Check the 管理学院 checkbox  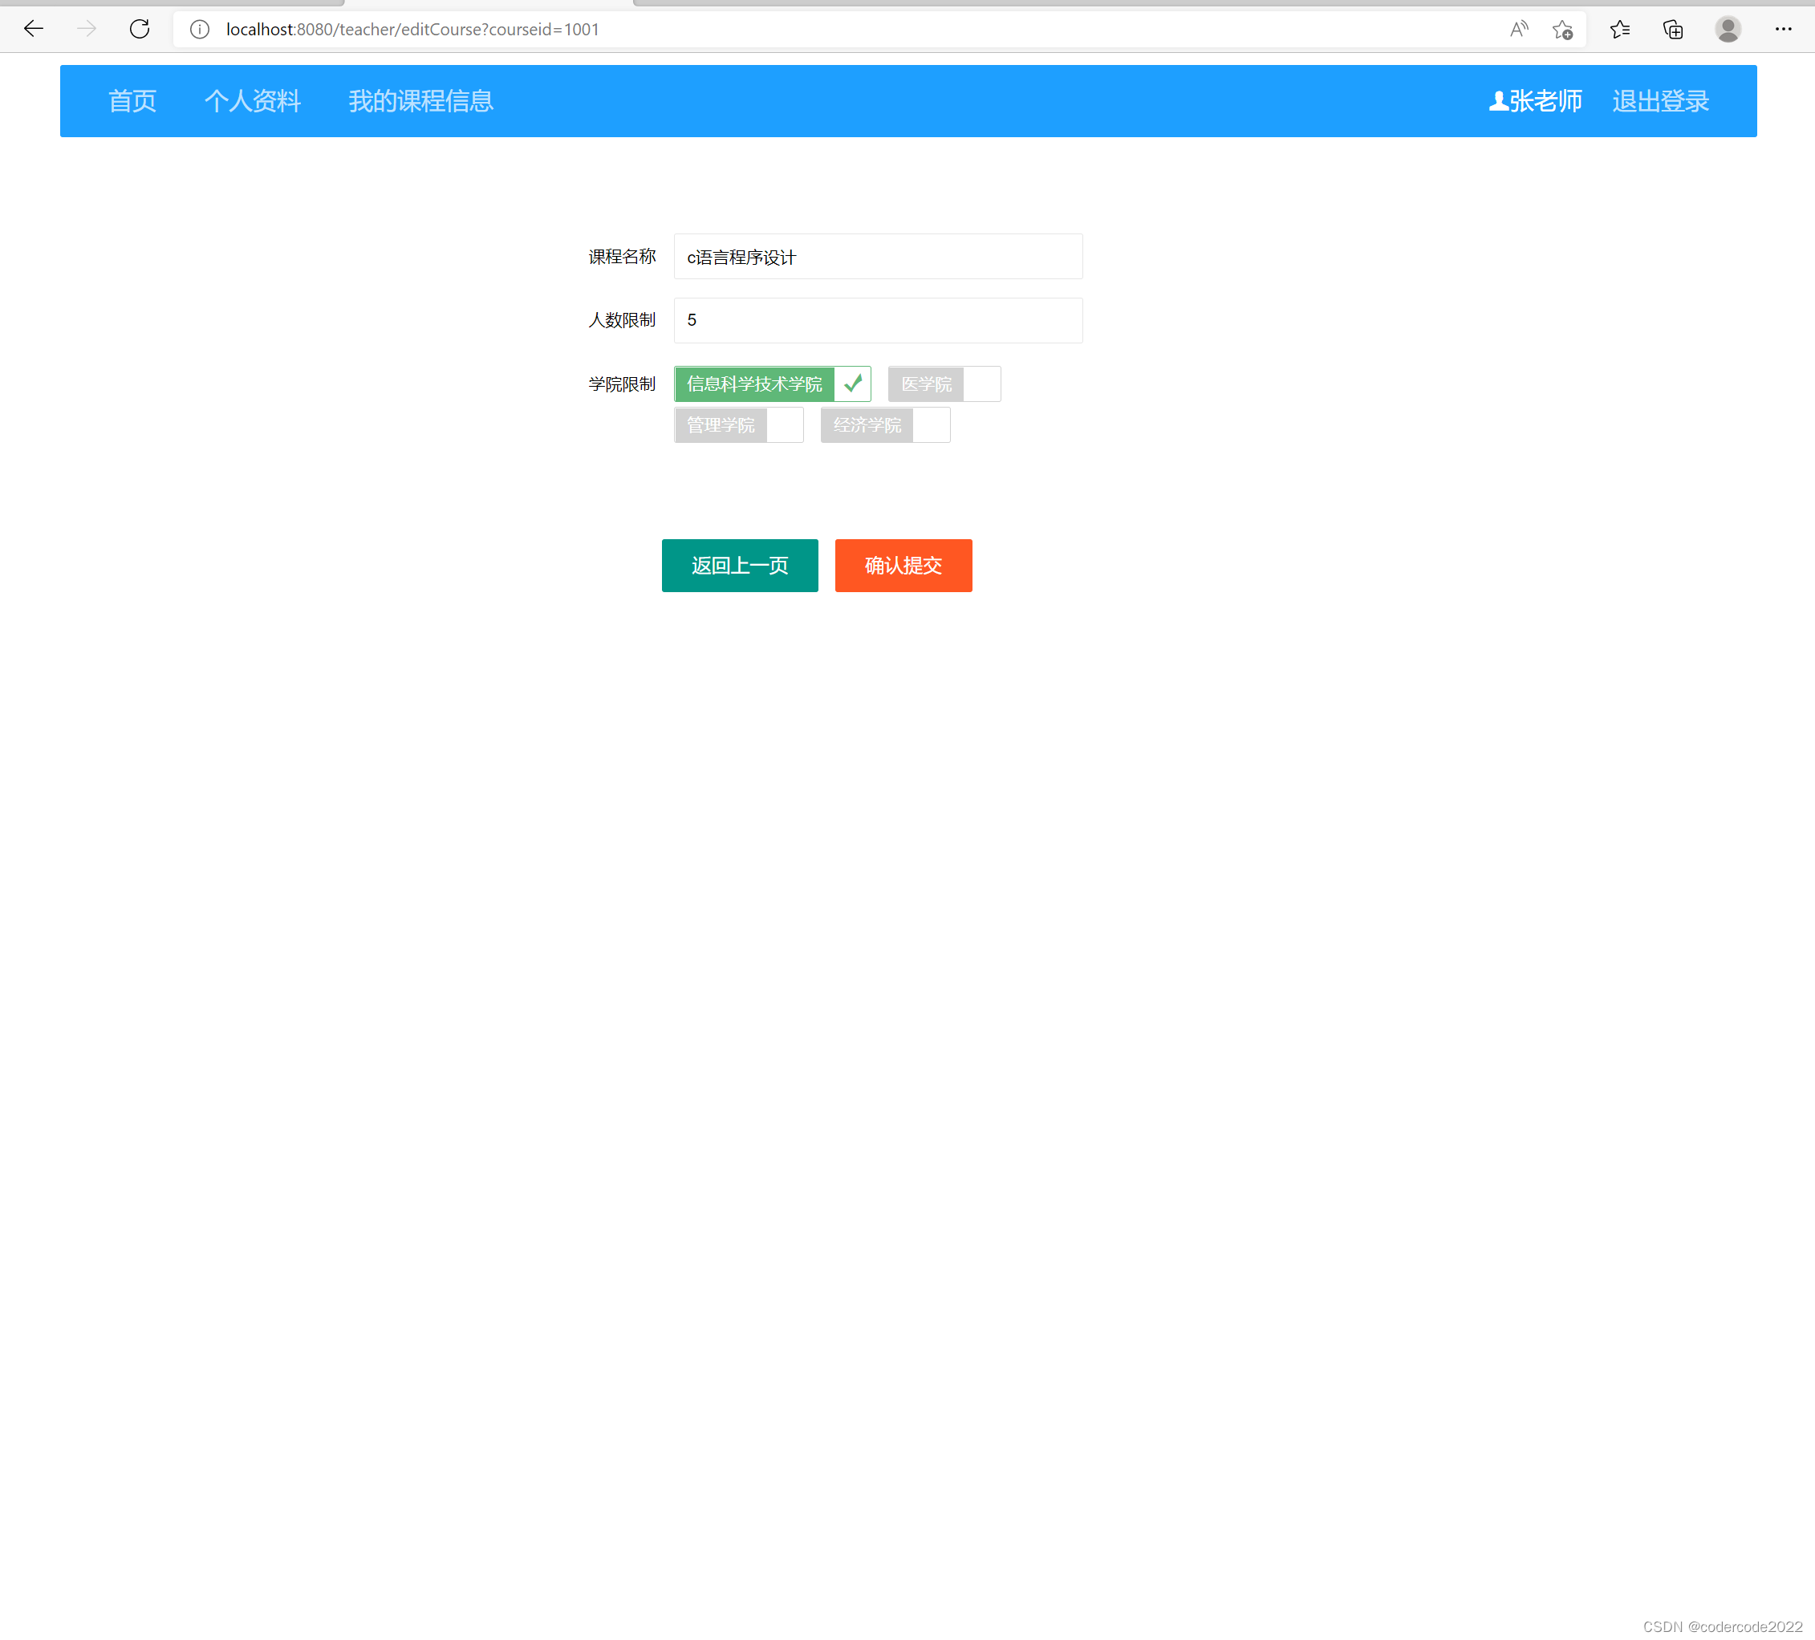pos(738,425)
